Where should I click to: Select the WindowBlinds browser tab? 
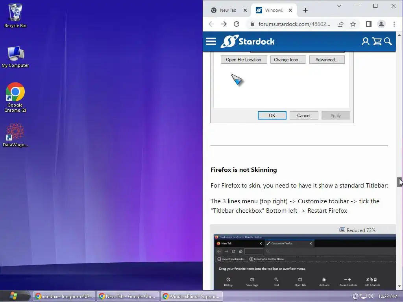[x=274, y=10]
